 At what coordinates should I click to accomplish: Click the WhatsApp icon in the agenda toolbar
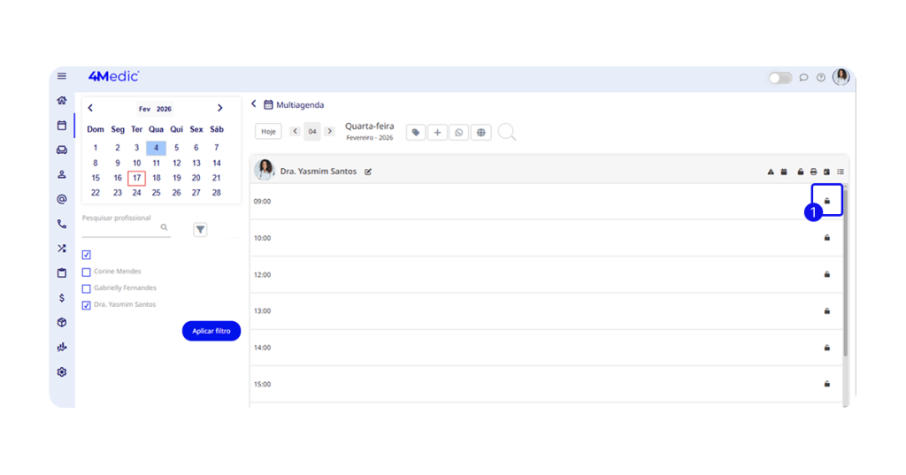coord(458,133)
